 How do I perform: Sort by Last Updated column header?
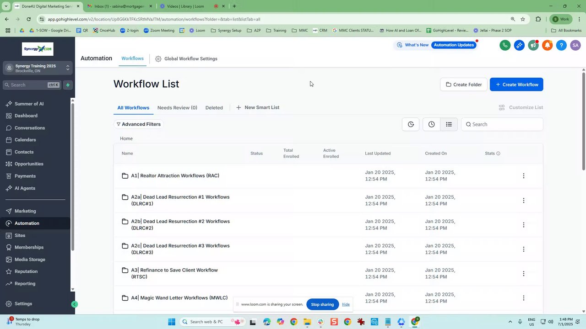click(x=378, y=154)
